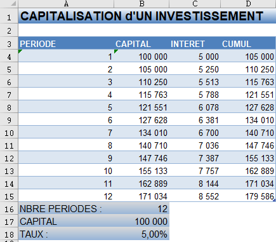Click the title cell CAPITALISATION d'UN INVESTISSEMENT
Viewport: 276px width, 242px height.
(147, 16)
